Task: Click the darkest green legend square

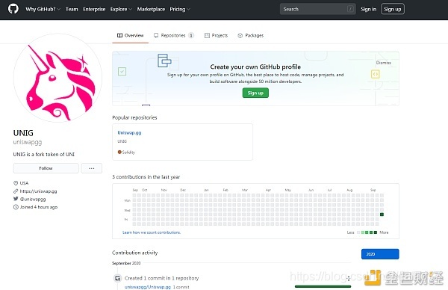Action: click(376, 232)
